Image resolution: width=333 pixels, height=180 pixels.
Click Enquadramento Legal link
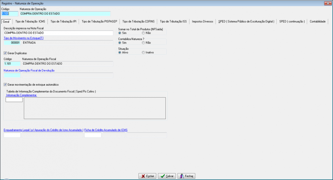click(x=43, y=130)
